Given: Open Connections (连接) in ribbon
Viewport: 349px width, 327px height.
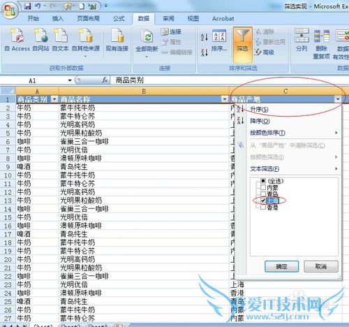Looking at the screenshot, I should coord(171,31).
